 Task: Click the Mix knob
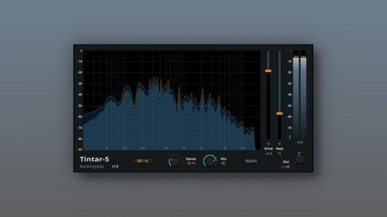click(210, 162)
